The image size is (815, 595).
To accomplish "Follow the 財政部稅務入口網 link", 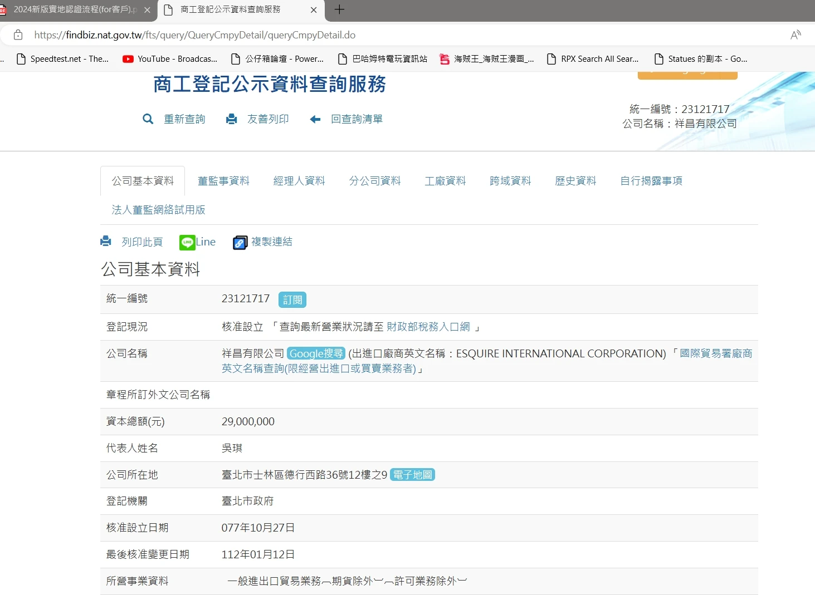I will 428,327.
